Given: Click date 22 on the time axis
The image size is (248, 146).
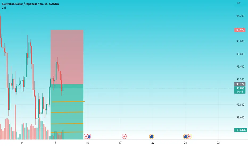Looking at the screenshot, I should click(x=218, y=143).
